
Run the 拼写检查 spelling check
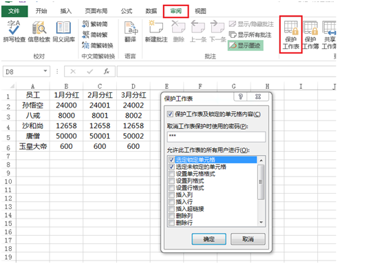click(14, 32)
